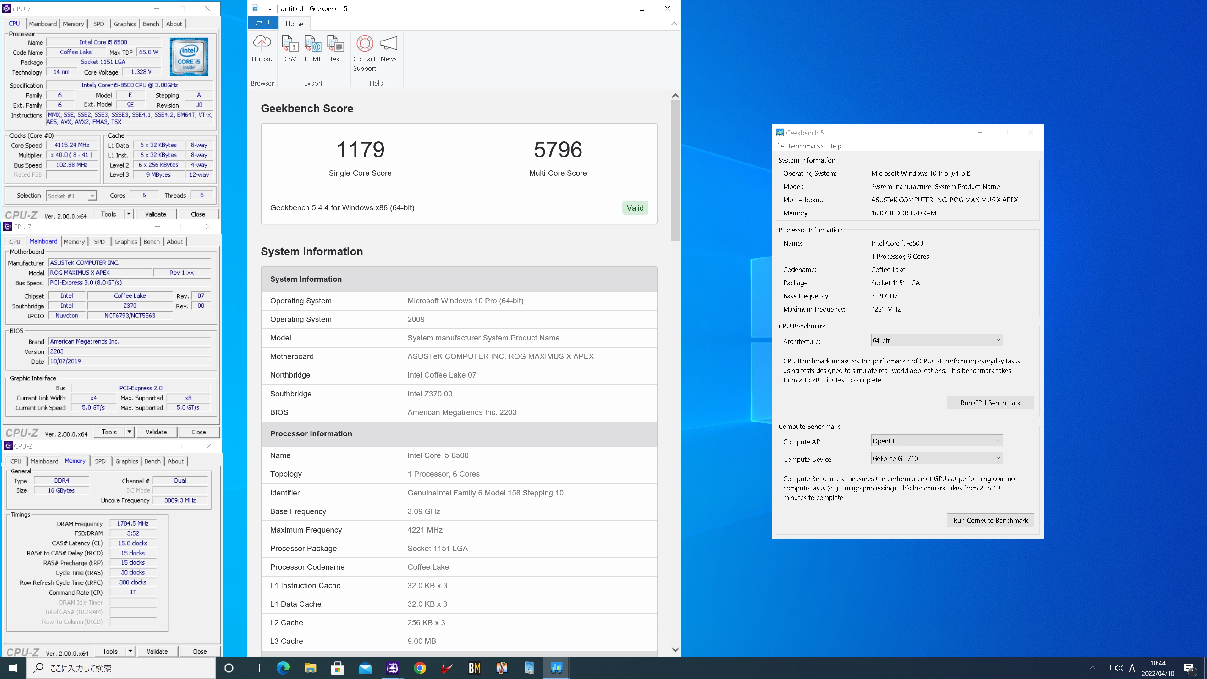Click Validate in top CPU-Z window
This screenshot has height=679, width=1207.
156,214
